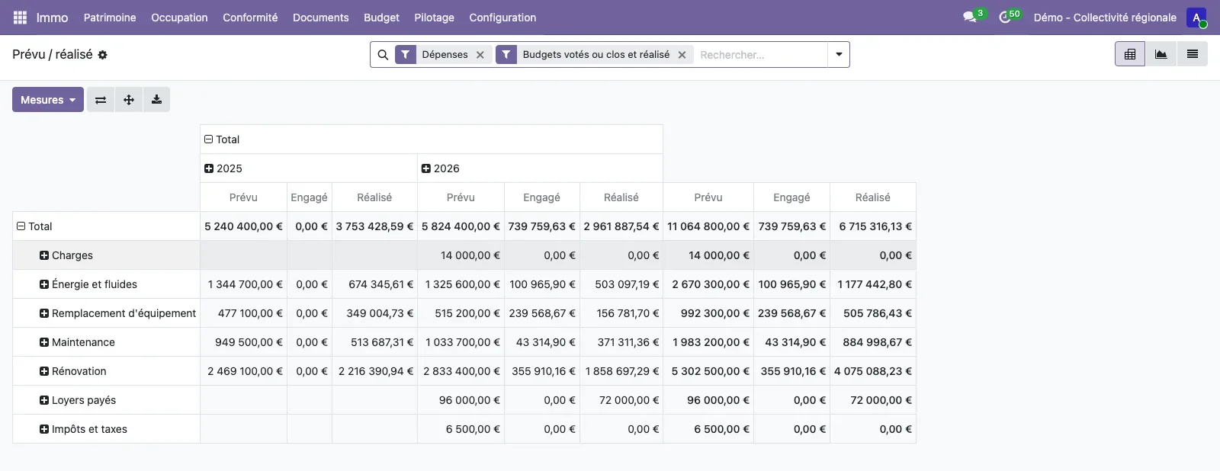
Task: Expand all pivot rows and columns
Action: coord(129,100)
